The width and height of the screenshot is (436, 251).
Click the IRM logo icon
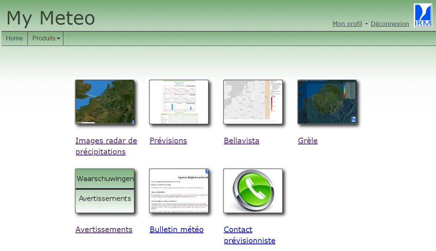coord(423,15)
